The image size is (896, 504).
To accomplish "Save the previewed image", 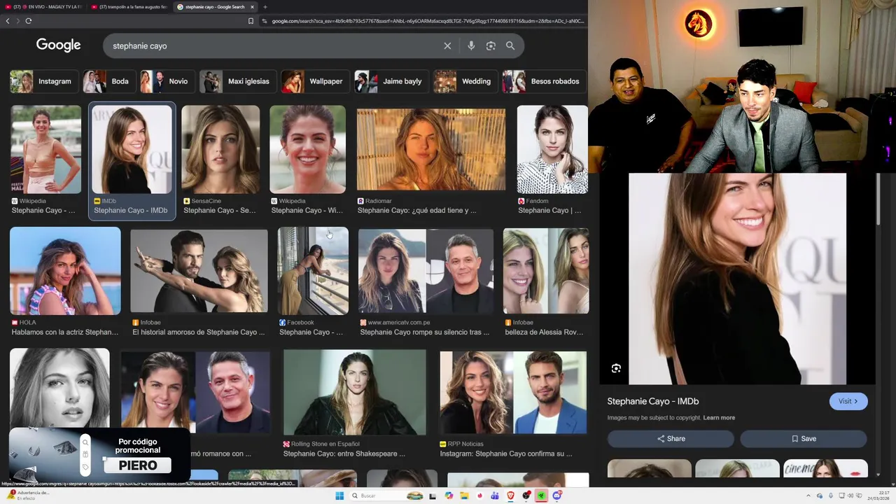I will click(x=804, y=438).
